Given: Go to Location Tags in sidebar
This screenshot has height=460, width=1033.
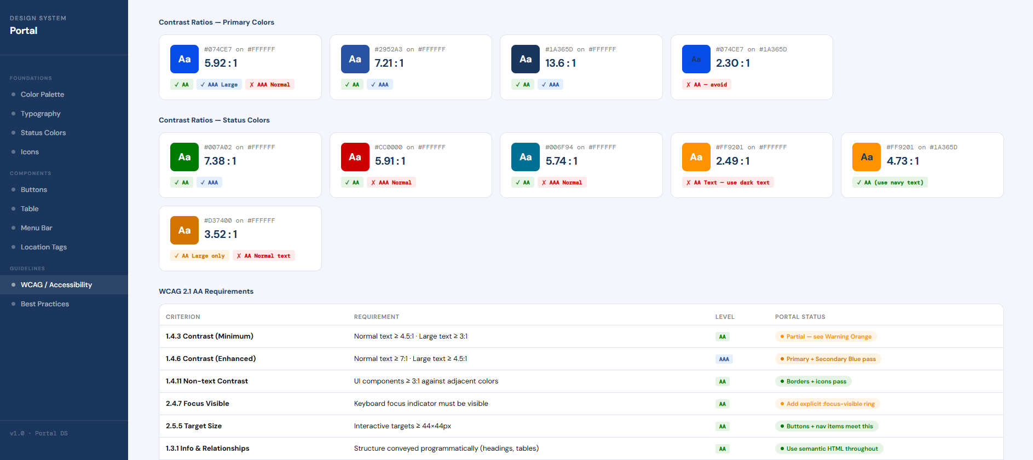Looking at the screenshot, I should click(64, 247).
